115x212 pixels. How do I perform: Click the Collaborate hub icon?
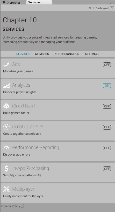tap(6, 127)
